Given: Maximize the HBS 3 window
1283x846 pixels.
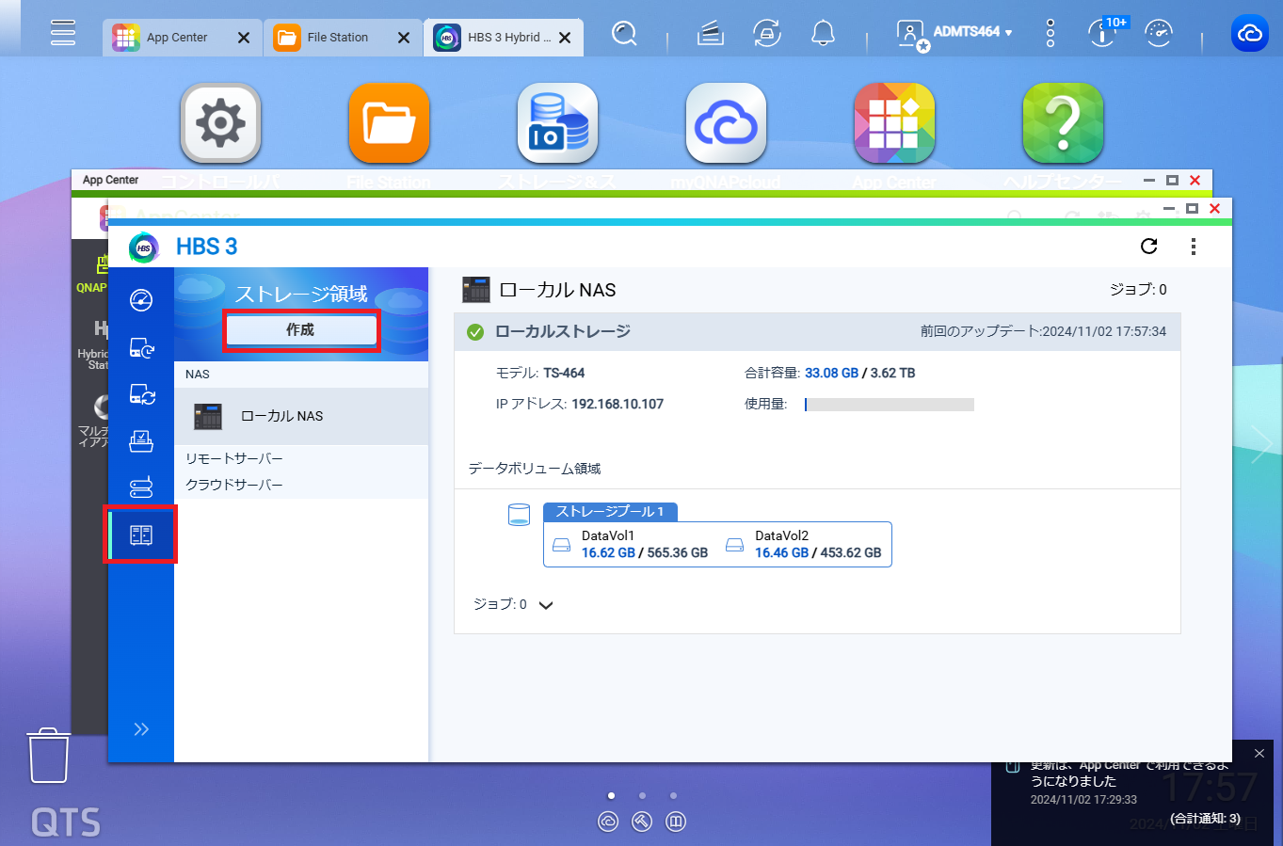Looking at the screenshot, I should tap(1192, 208).
